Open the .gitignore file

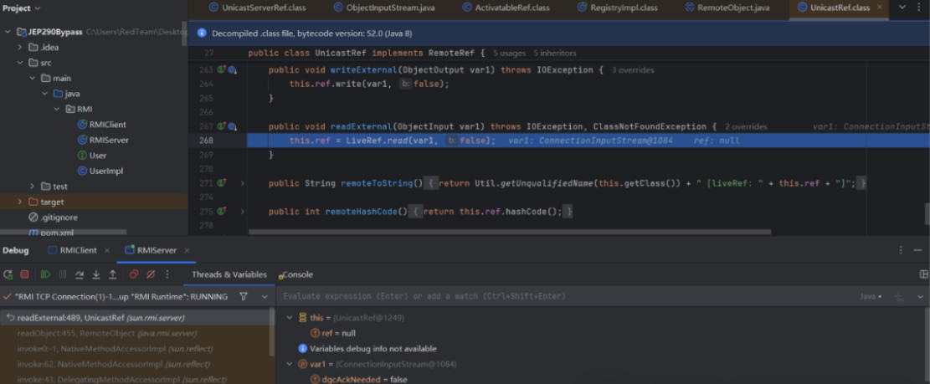coord(54,217)
